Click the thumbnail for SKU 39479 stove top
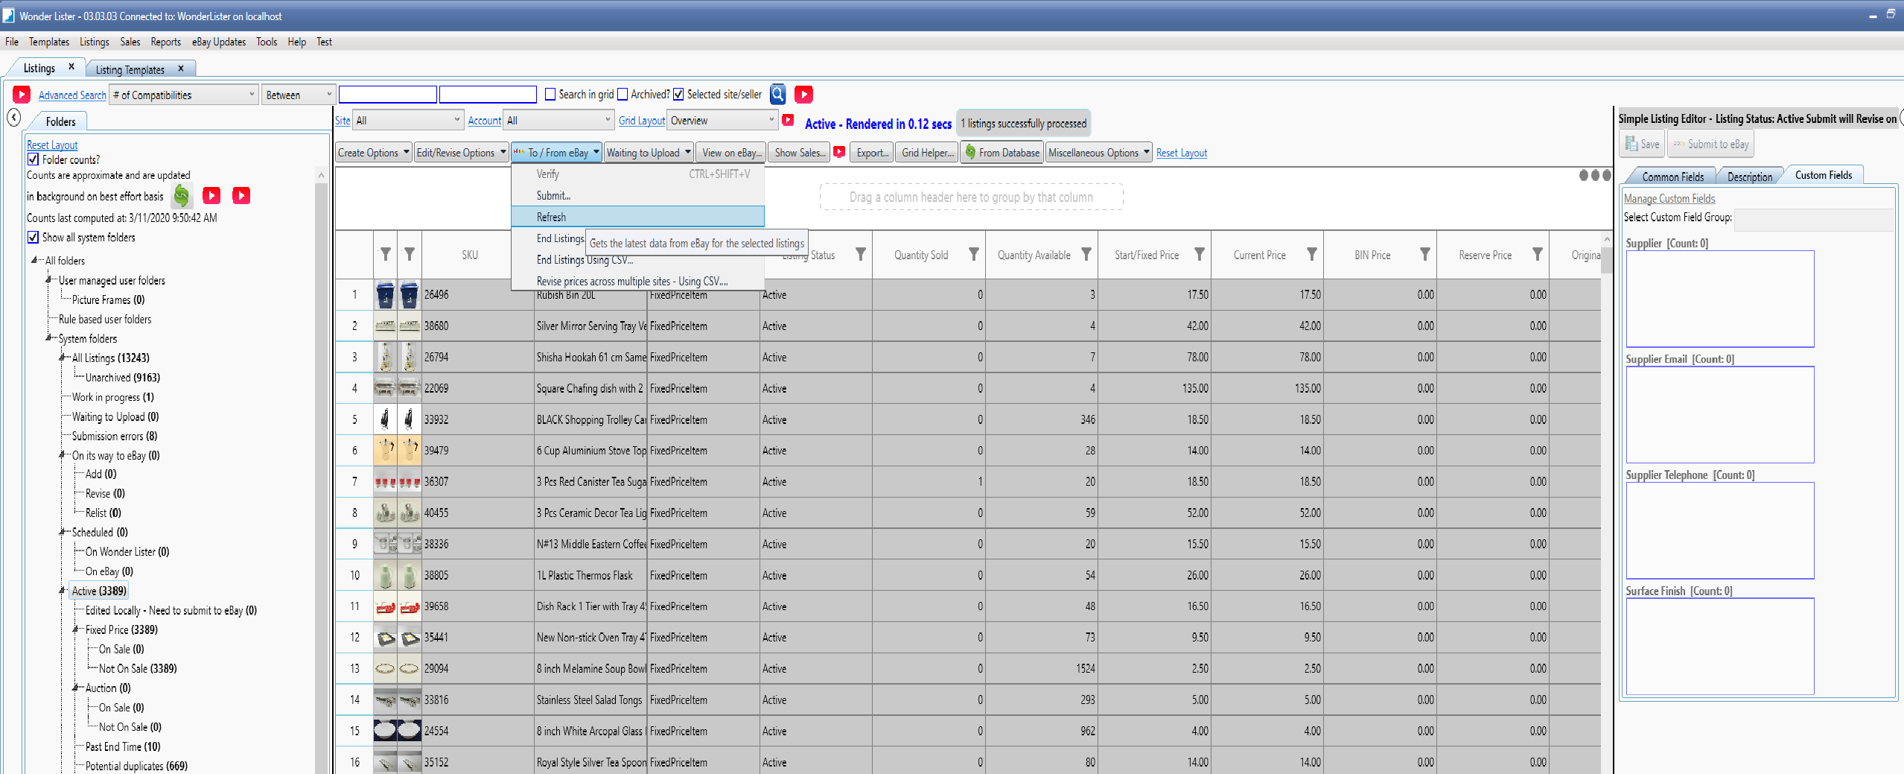1904x774 pixels. [x=385, y=450]
